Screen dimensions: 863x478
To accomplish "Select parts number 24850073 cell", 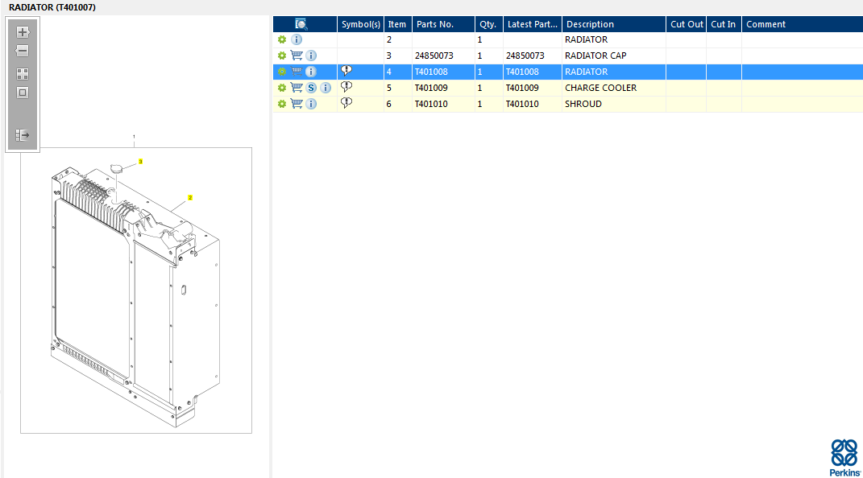I will [x=444, y=56].
